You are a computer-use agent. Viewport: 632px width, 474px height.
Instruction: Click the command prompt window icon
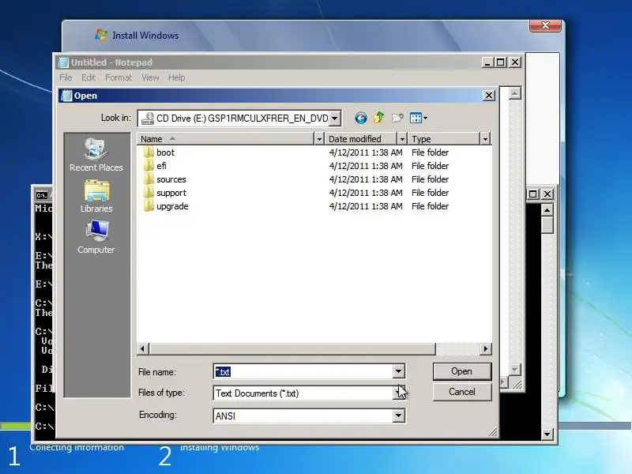[42, 195]
